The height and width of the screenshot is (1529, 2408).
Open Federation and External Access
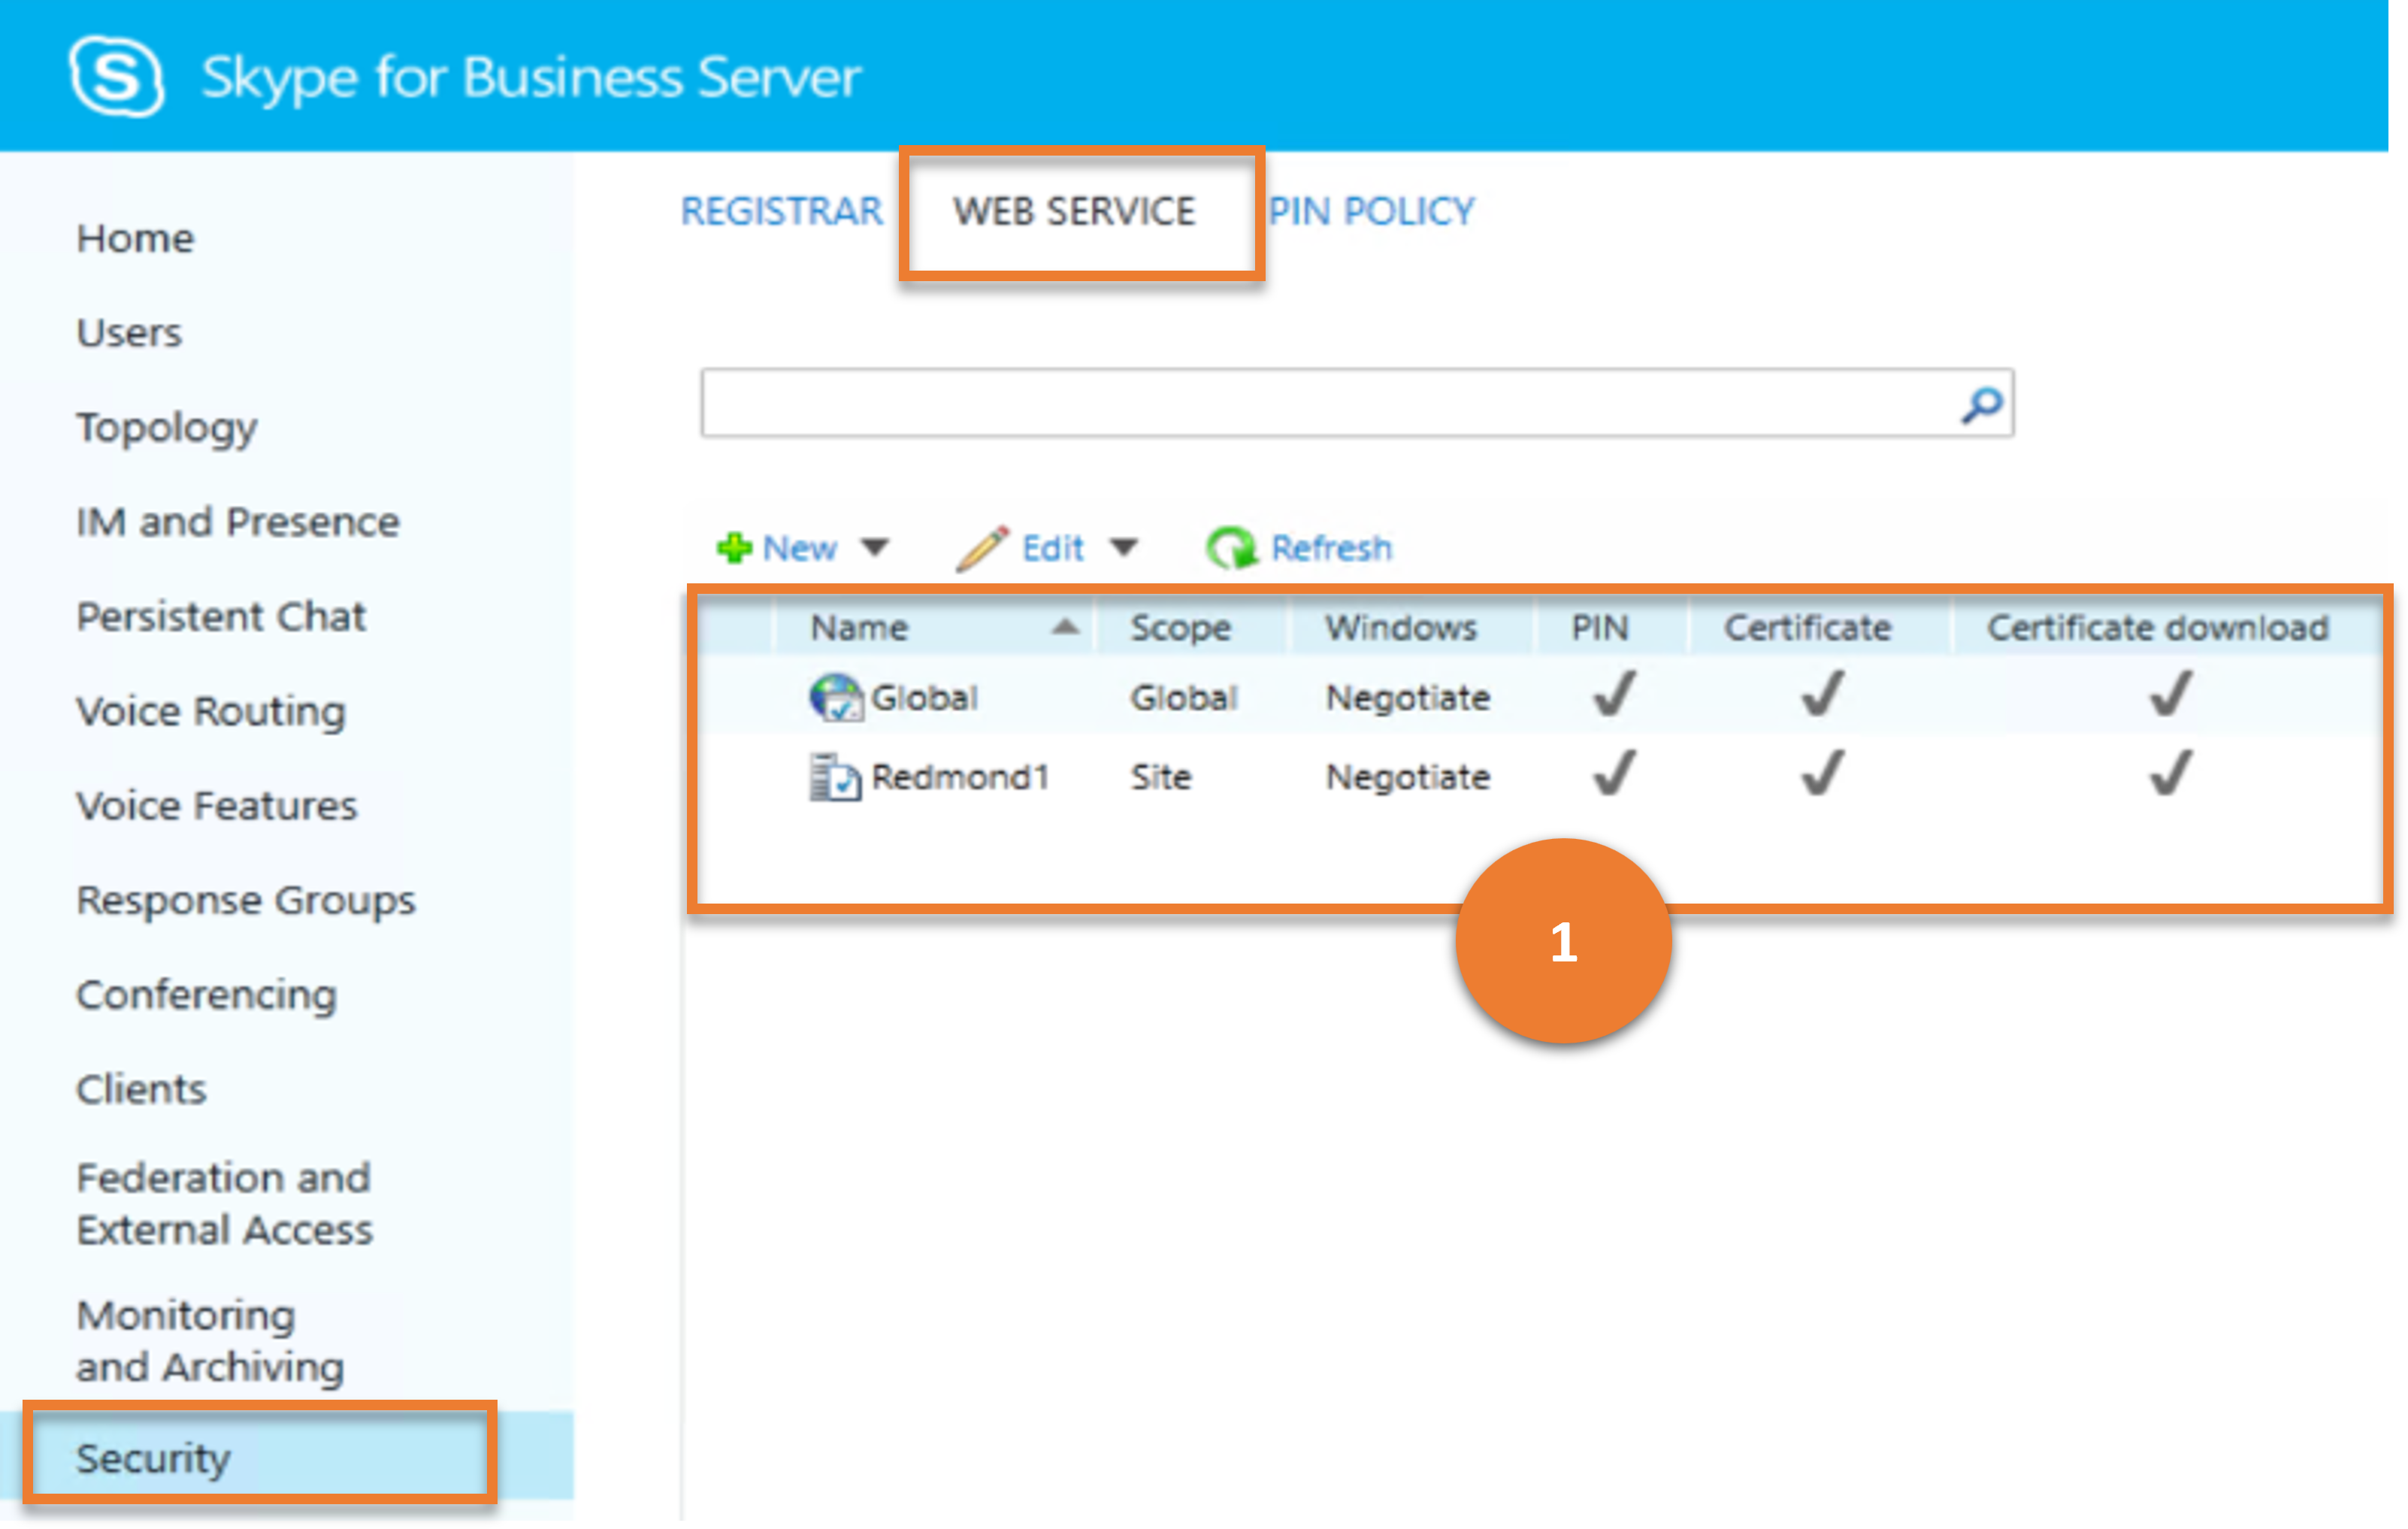[225, 1204]
